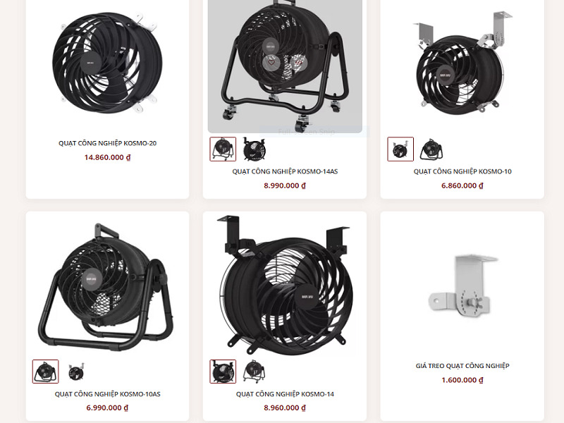This screenshot has width=564, height=423.
Task: Open the QUẠT CÔNG NGHIỆP KOSMO-14AS title link
Action: click(x=285, y=171)
